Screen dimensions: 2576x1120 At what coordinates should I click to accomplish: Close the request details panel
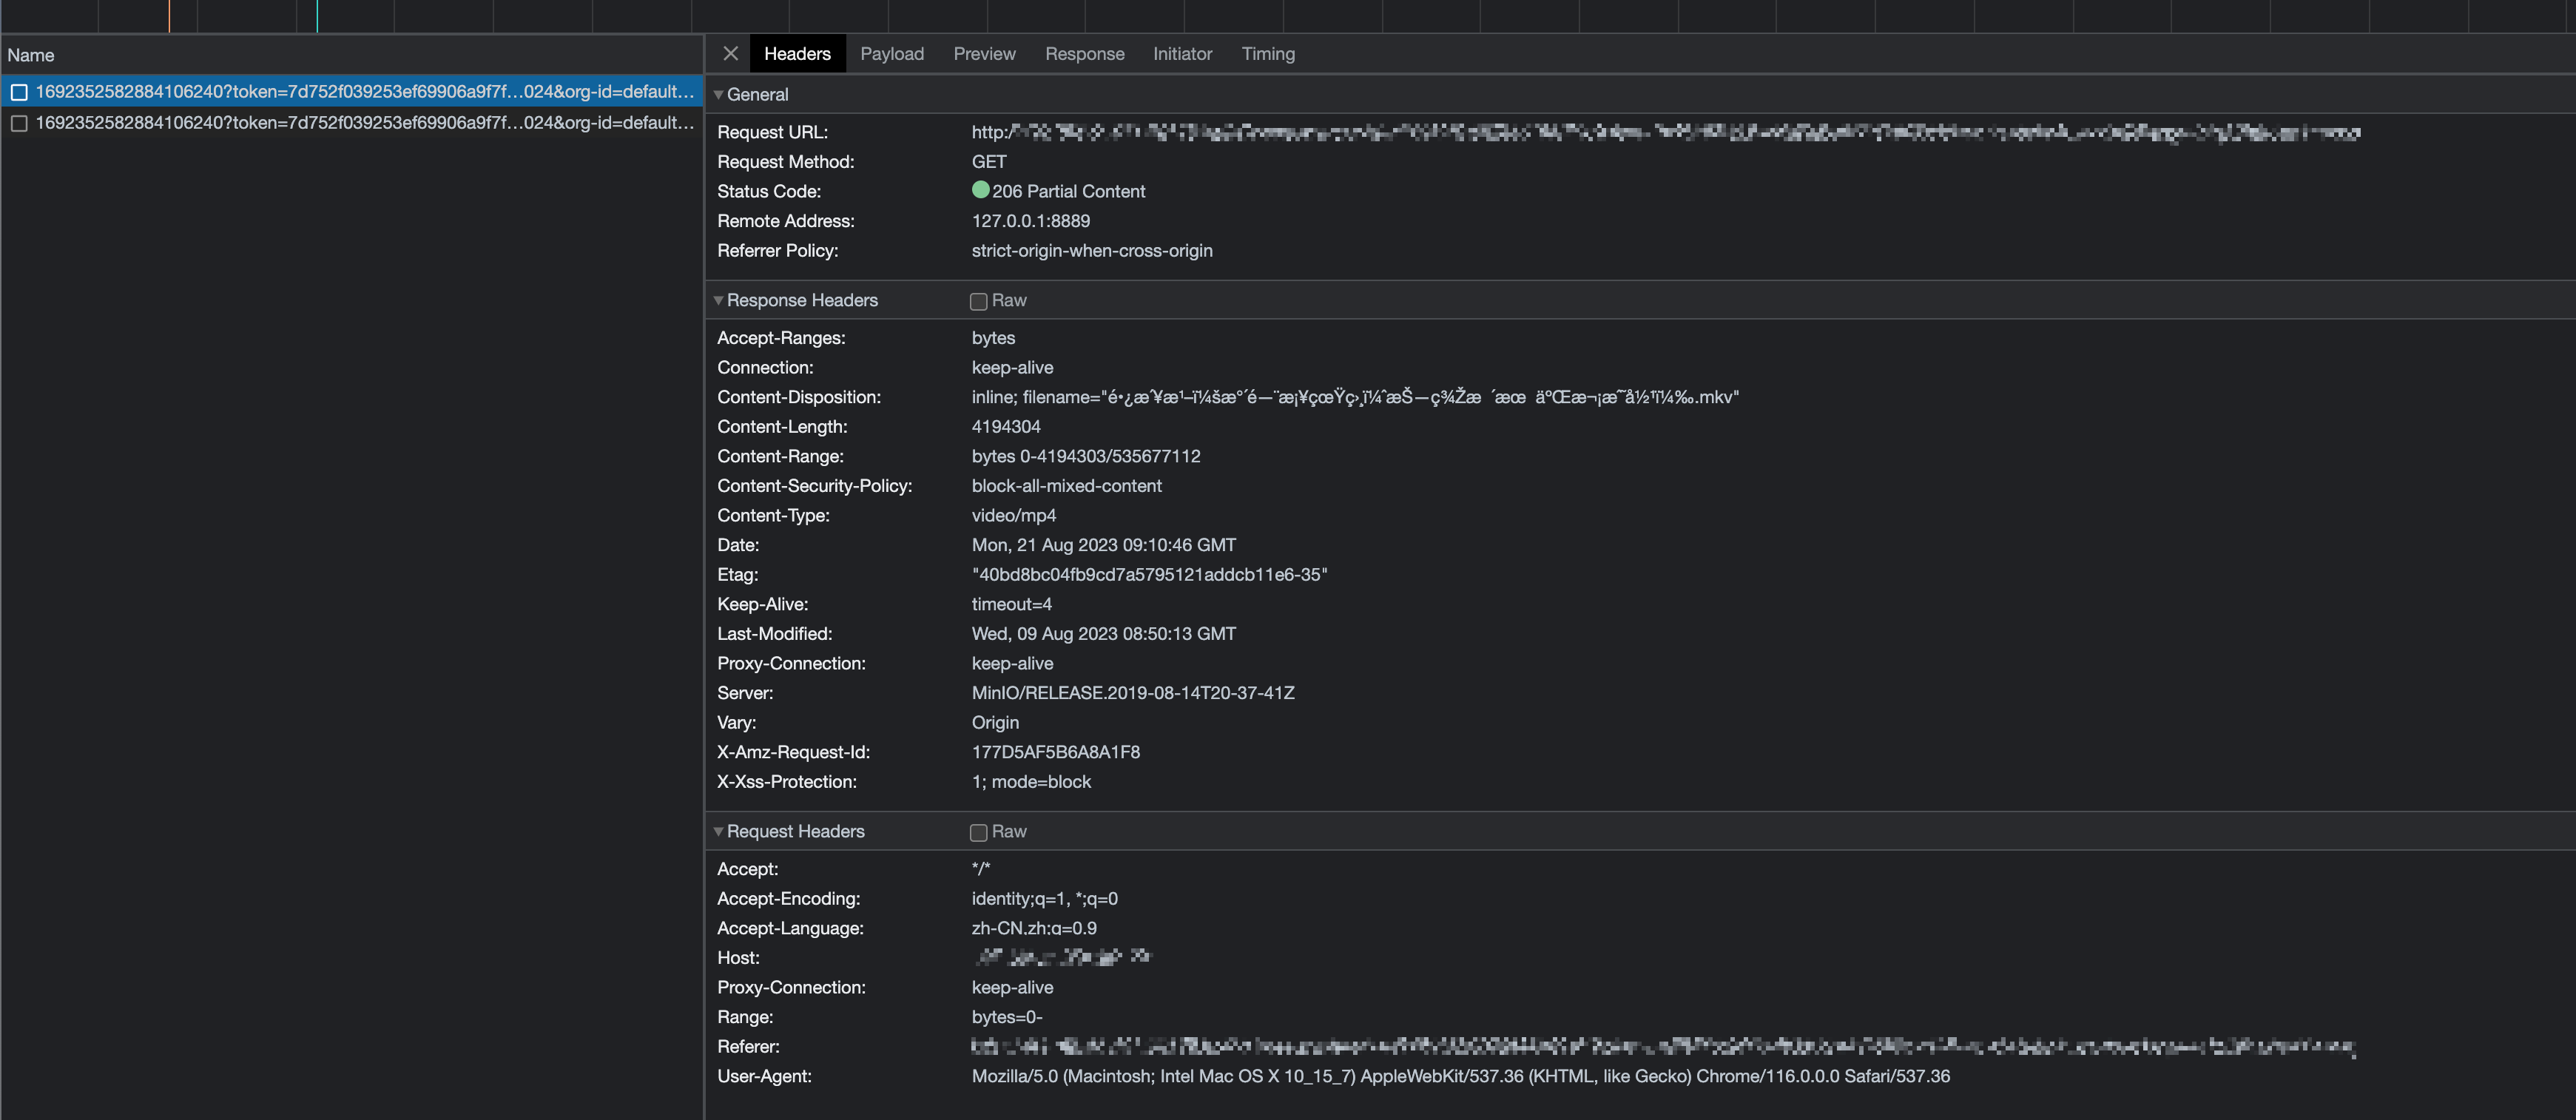[x=730, y=54]
